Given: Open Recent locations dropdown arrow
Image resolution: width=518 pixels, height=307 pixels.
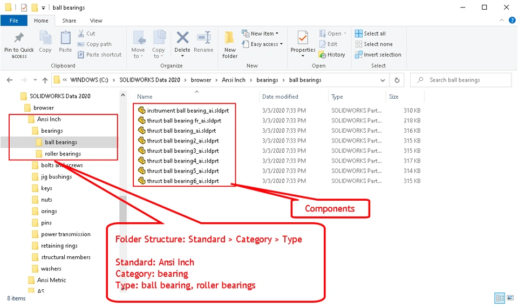Looking at the screenshot, I should point(35,80).
